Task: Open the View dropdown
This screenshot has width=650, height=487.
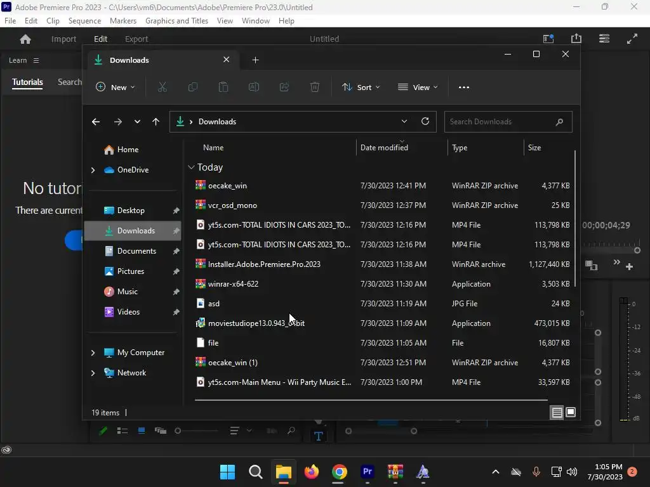Action: click(418, 88)
